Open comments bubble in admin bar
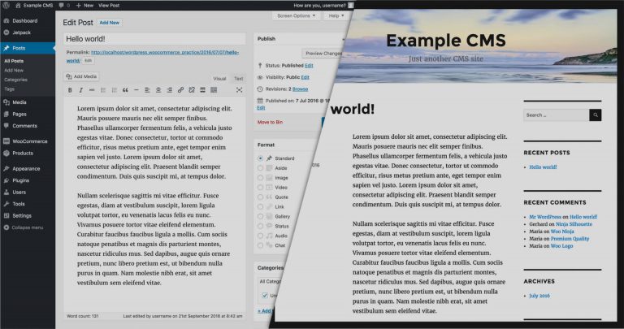The width and height of the screenshot is (624, 329). (63, 5)
